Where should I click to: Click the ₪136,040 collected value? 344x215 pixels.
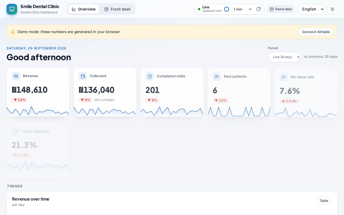pos(96,90)
